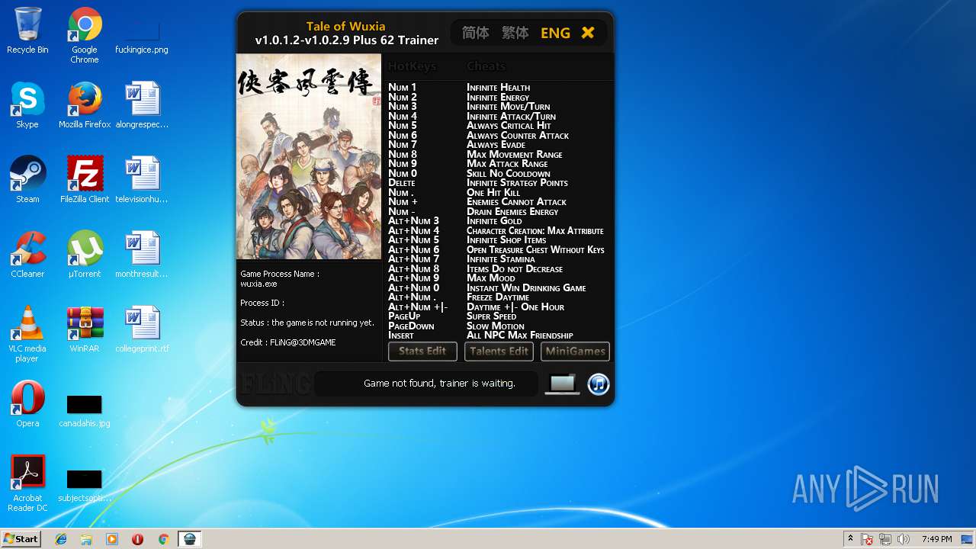976x549 pixels.
Task: Click the Credit : FLiNG@3DMGAME text
Action: click(x=288, y=342)
